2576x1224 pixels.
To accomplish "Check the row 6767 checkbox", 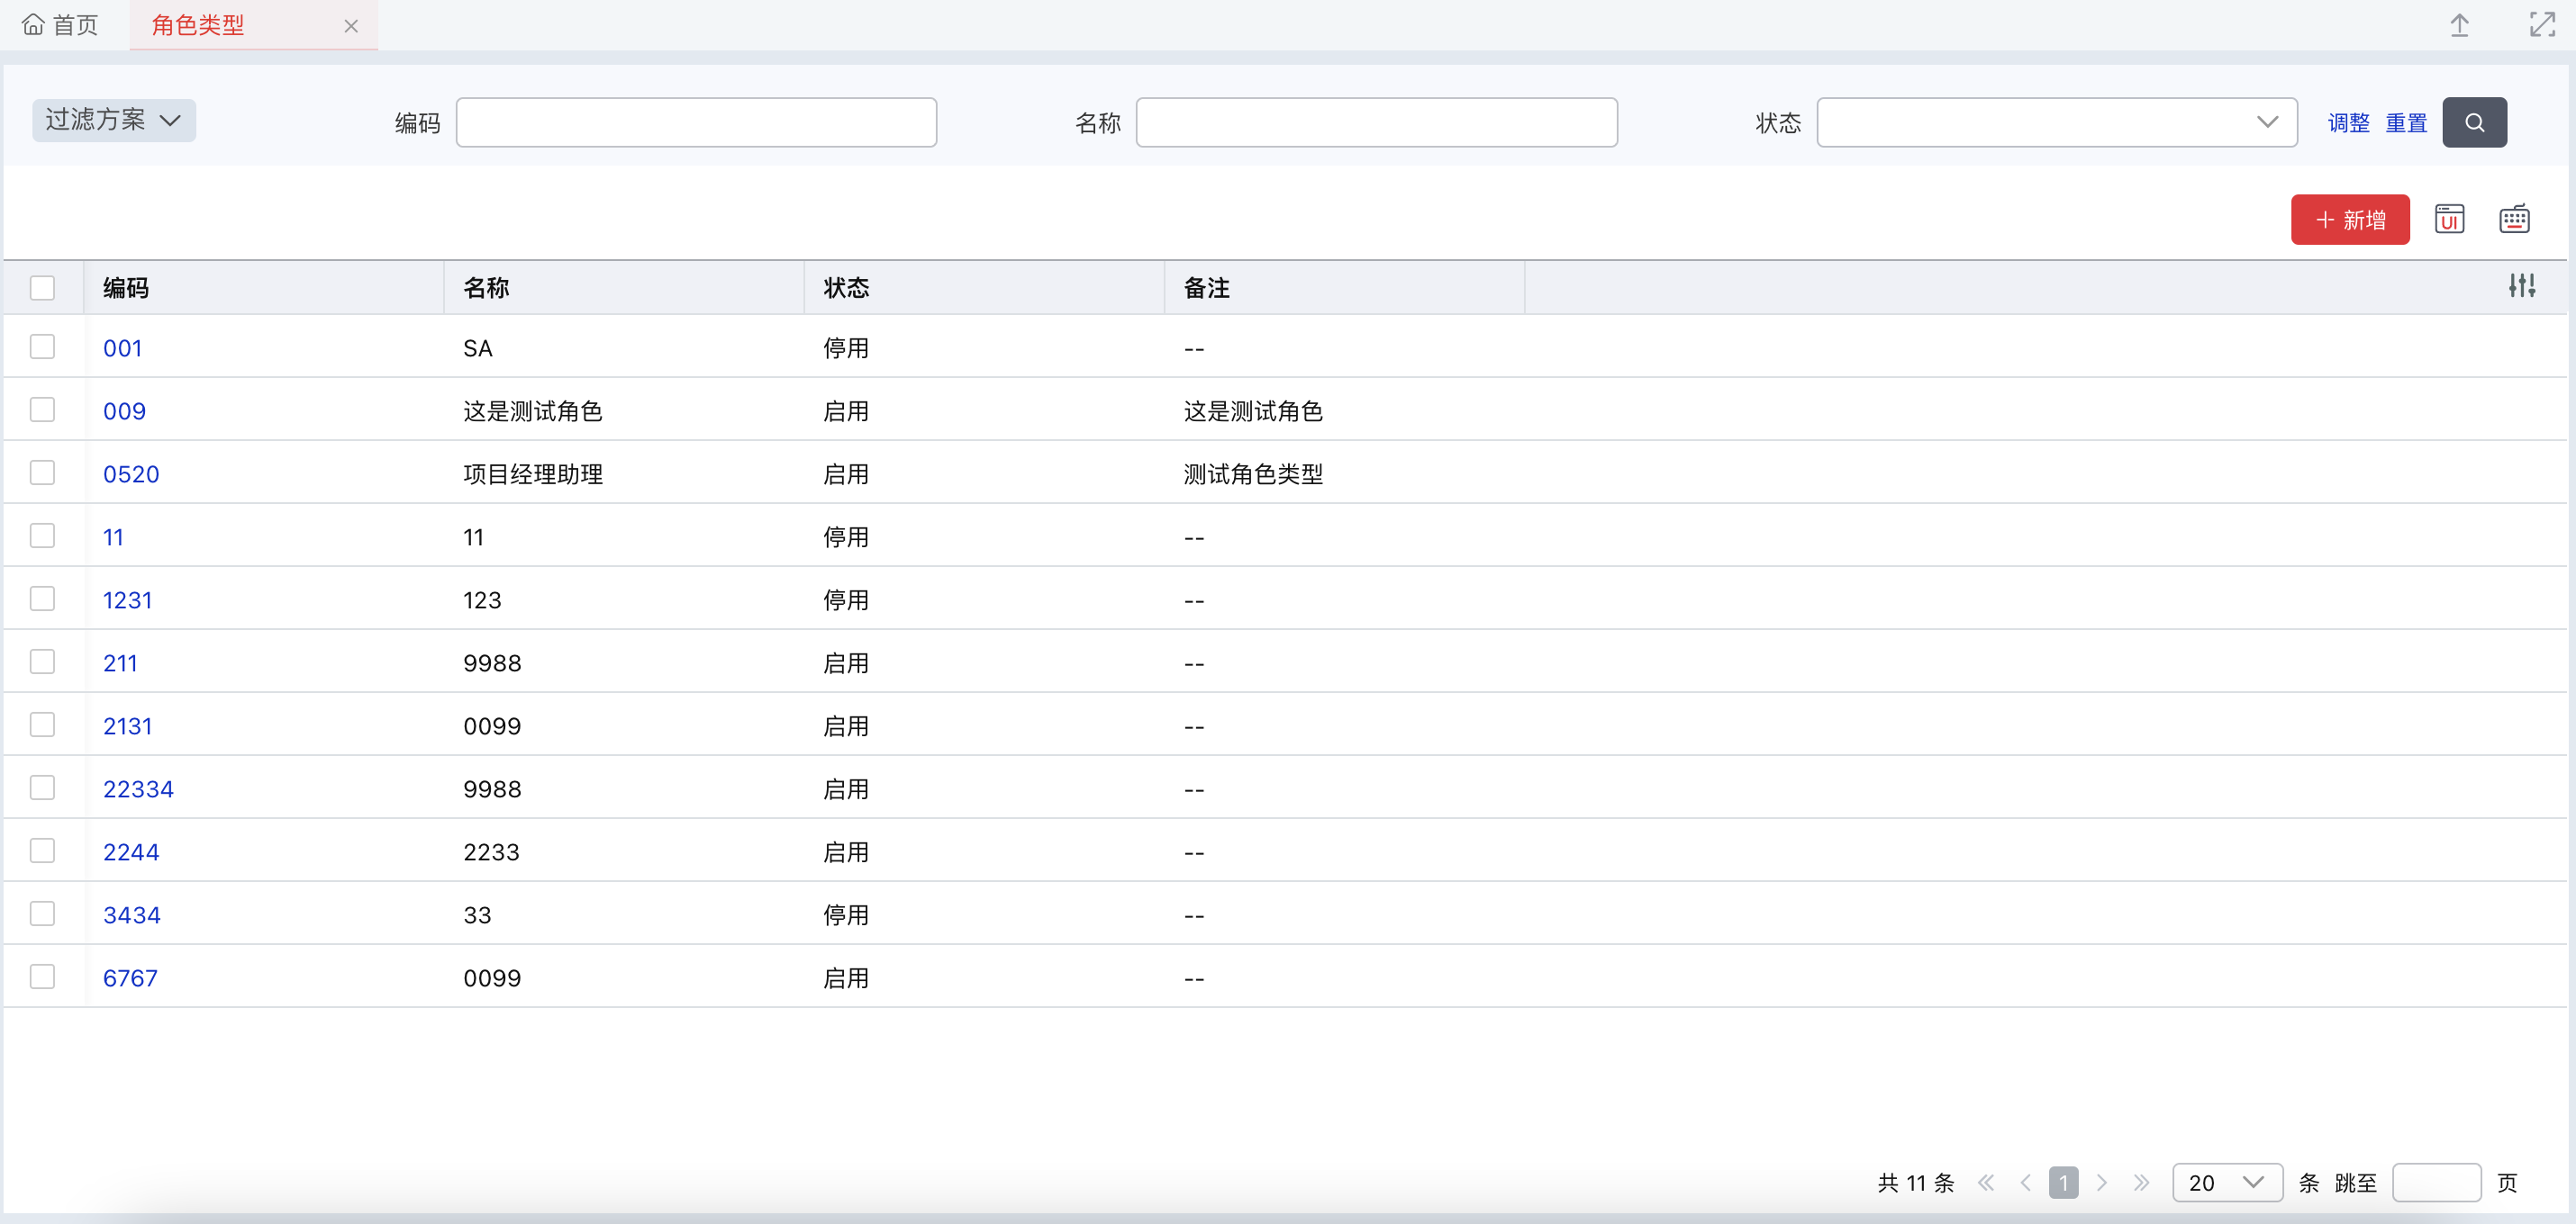I will (x=42, y=976).
